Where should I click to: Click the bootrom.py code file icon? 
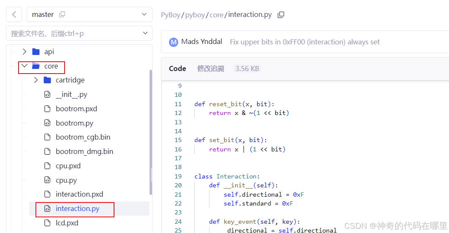(x=47, y=123)
